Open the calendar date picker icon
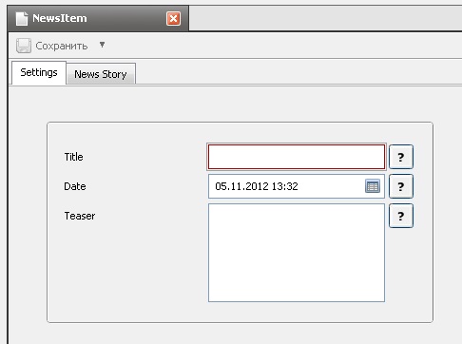Viewport: 462px width, 344px height. [x=373, y=186]
